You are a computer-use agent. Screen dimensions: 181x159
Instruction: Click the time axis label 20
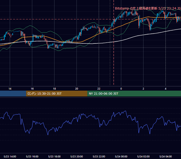click(x=77, y=89)
